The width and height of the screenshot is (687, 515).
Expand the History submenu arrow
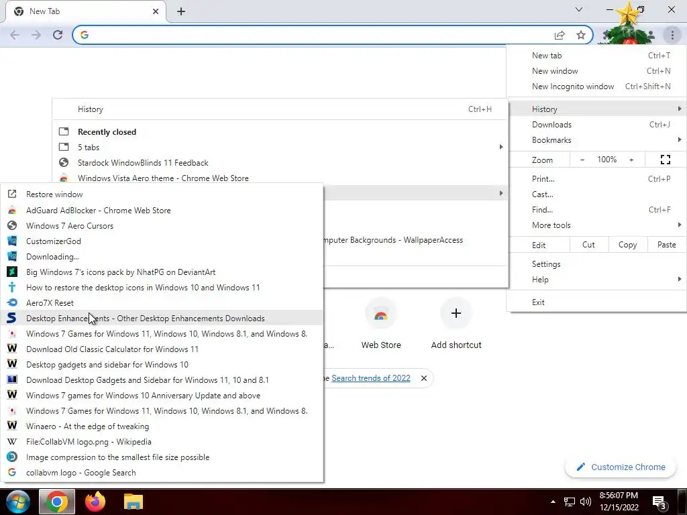679,109
